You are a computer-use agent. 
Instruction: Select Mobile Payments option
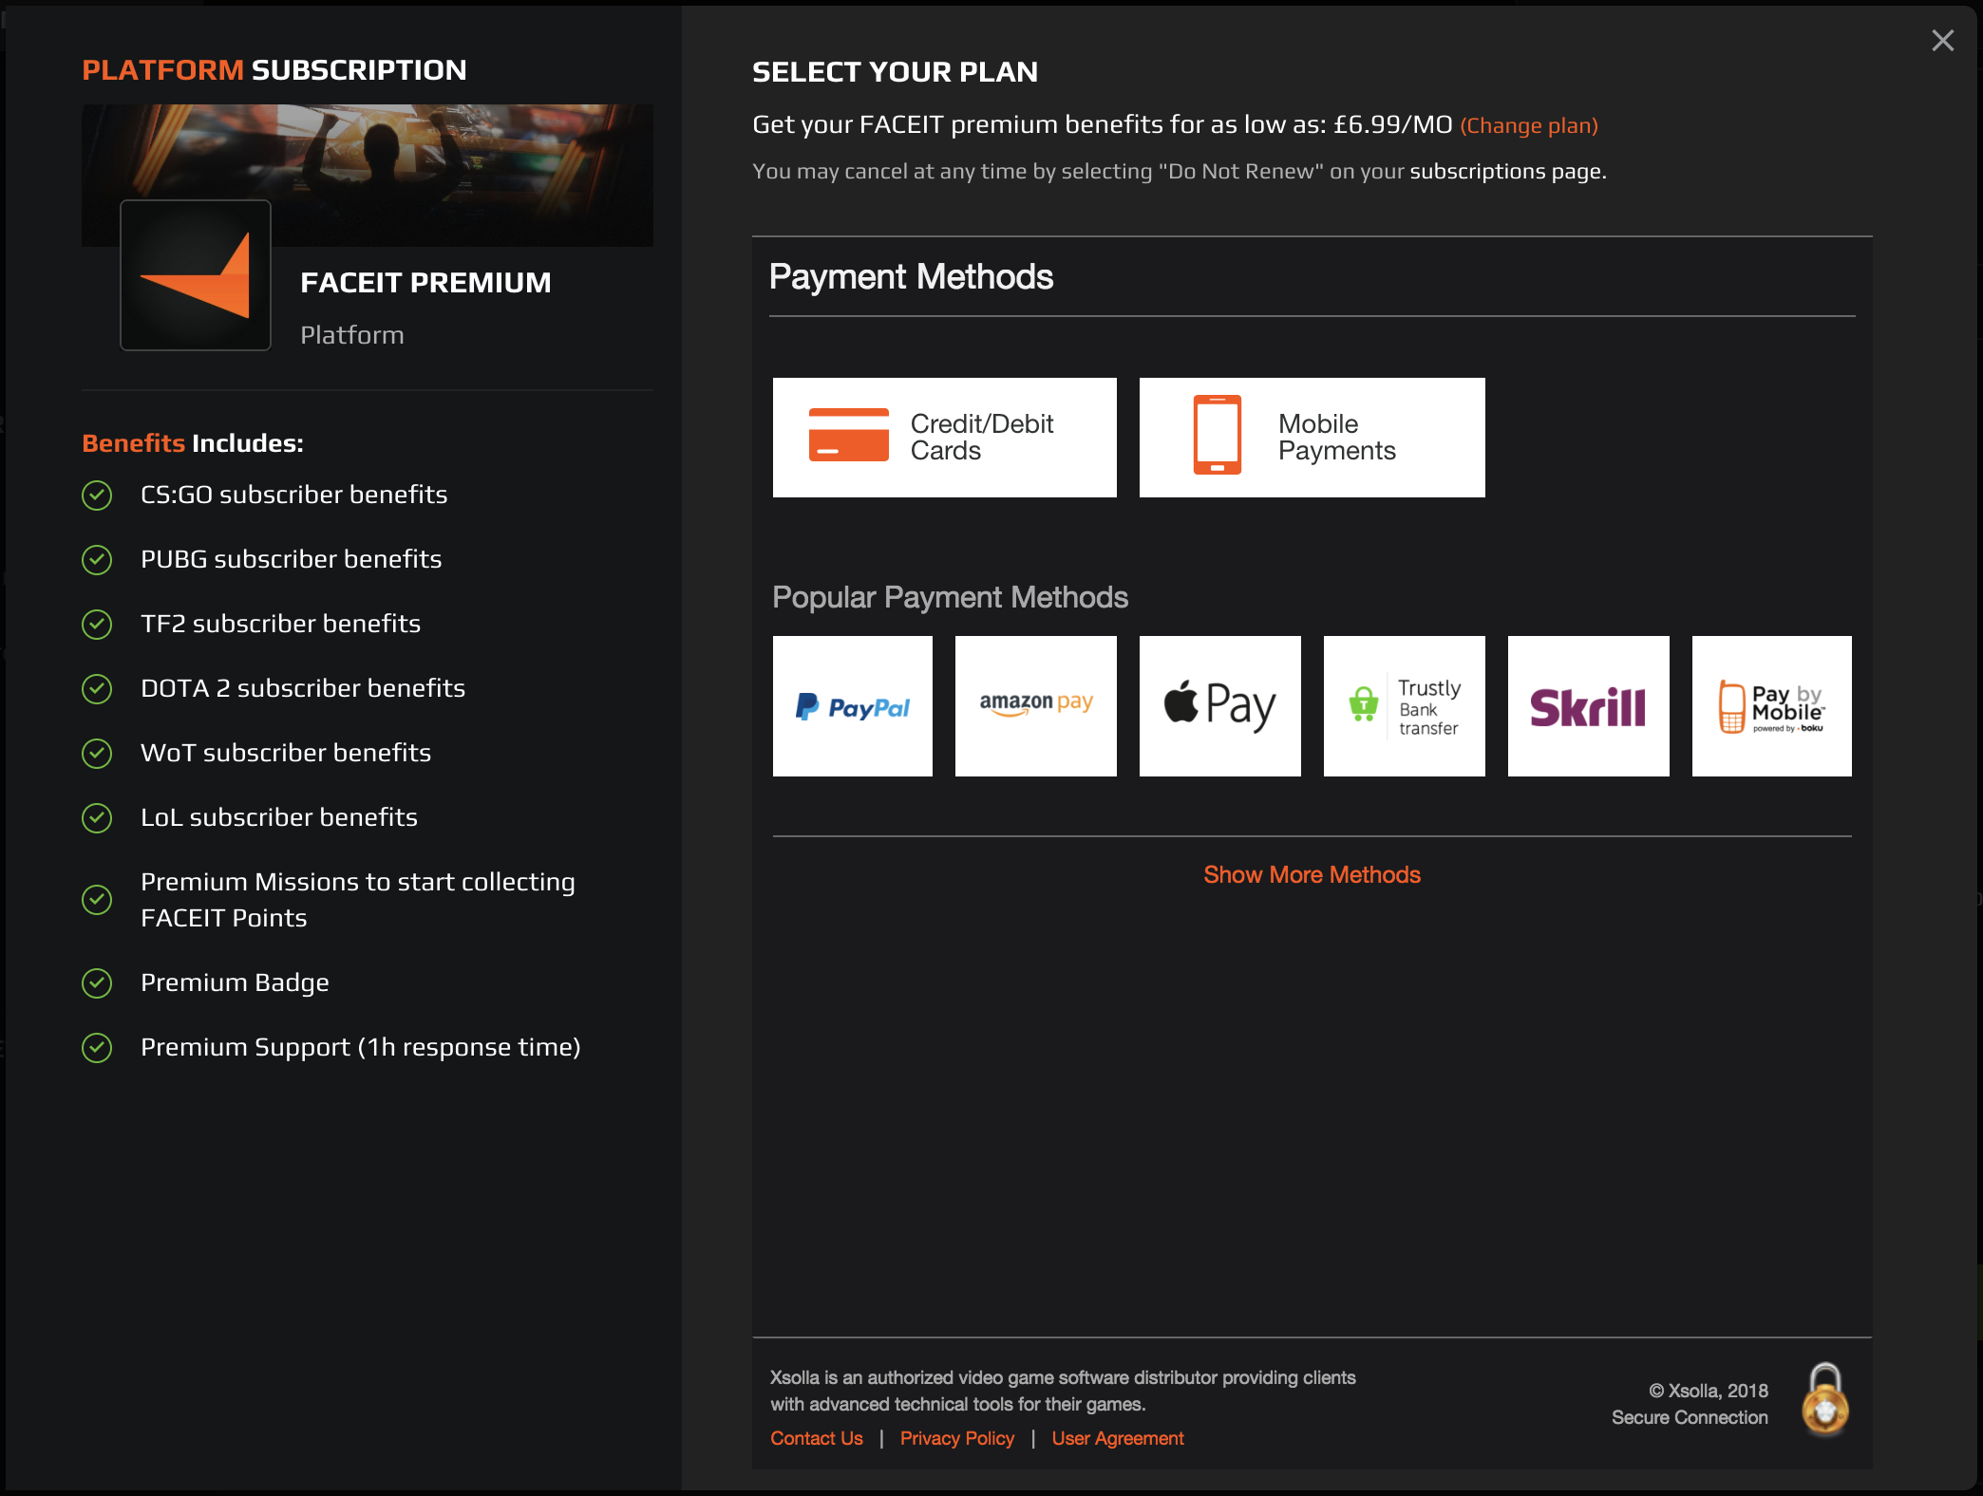(1312, 437)
